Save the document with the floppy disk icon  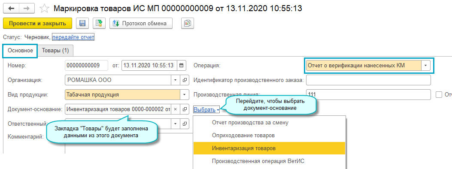click(82, 23)
